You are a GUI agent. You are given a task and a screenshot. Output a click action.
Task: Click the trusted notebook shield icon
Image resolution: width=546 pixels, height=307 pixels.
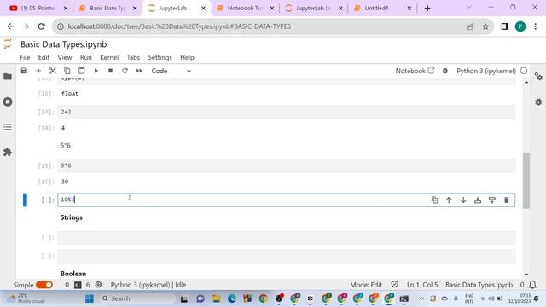coord(394,284)
